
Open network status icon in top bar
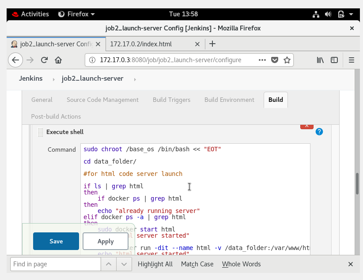(316, 15)
